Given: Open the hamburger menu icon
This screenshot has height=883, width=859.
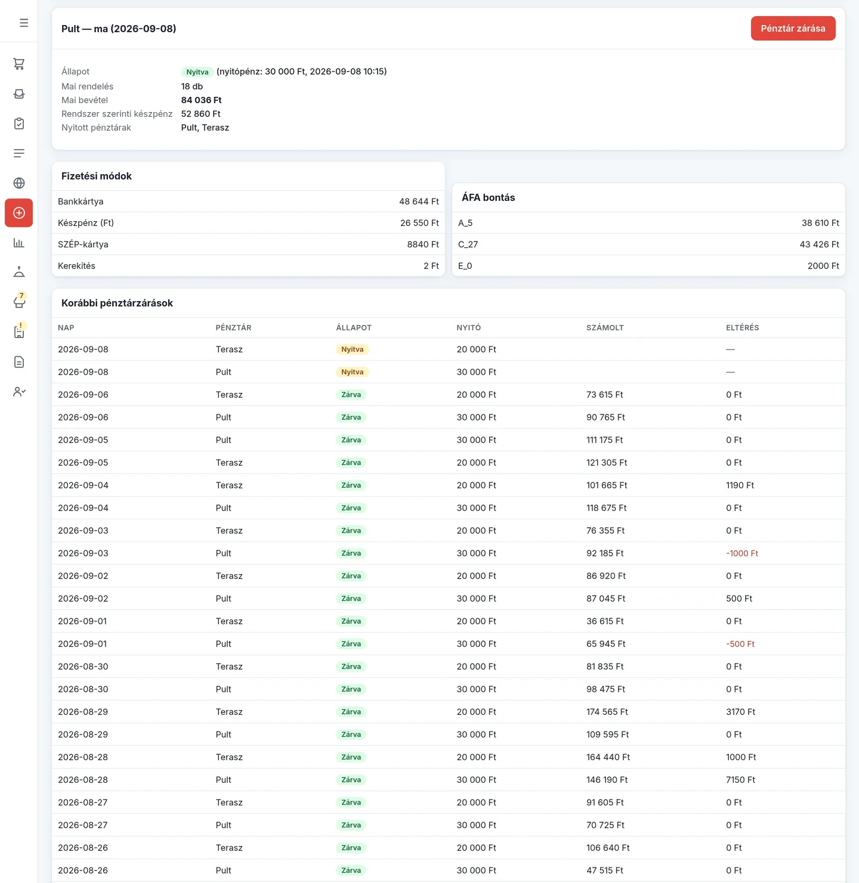Looking at the screenshot, I should point(24,23).
